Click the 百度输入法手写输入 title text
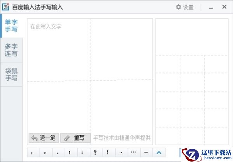 37,7
